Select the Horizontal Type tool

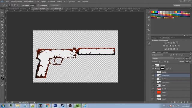[2, 60]
